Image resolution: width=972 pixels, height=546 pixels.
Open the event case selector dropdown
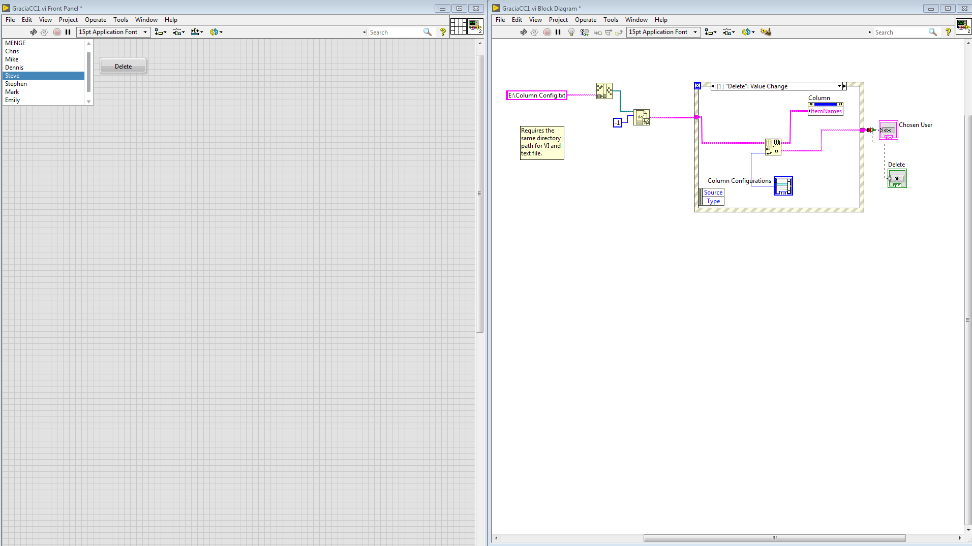tap(839, 86)
